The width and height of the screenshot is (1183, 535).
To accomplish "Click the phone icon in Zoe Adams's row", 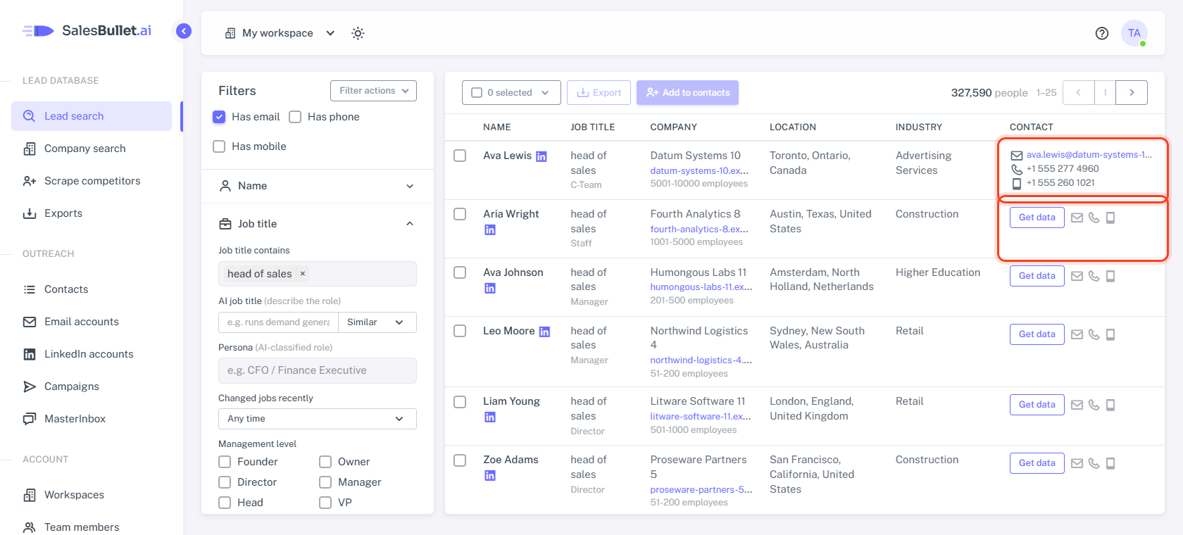I will (1094, 463).
